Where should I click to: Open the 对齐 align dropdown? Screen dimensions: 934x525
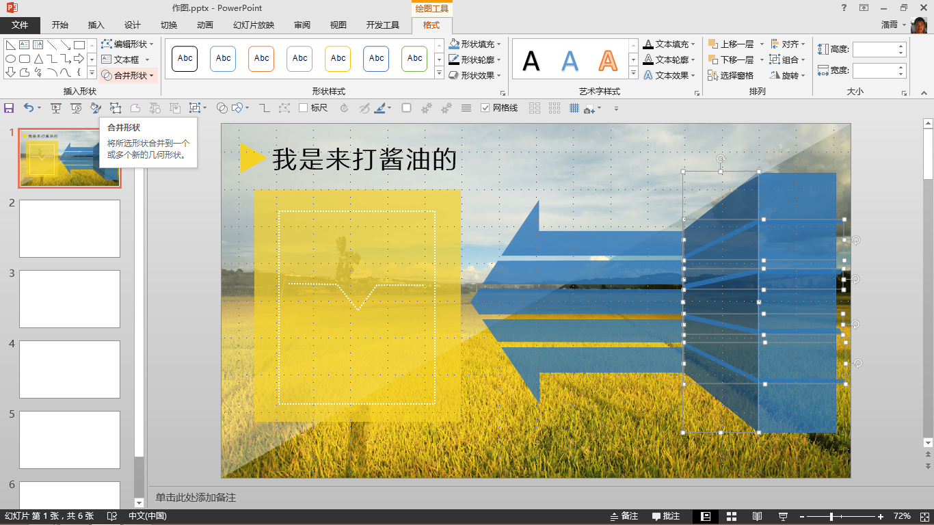point(788,44)
